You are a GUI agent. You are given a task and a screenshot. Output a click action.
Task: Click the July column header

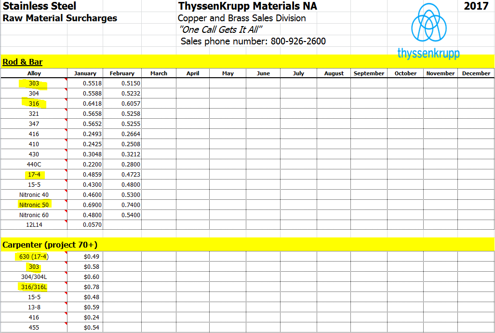point(298,73)
